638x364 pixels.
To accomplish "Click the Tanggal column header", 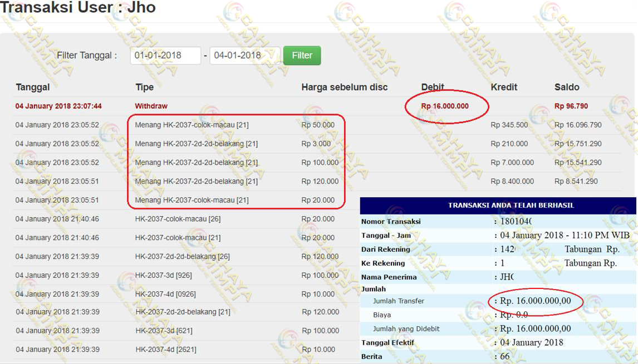I will click(33, 87).
